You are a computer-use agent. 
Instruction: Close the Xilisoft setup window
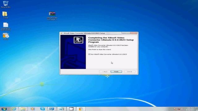point(134,33)
